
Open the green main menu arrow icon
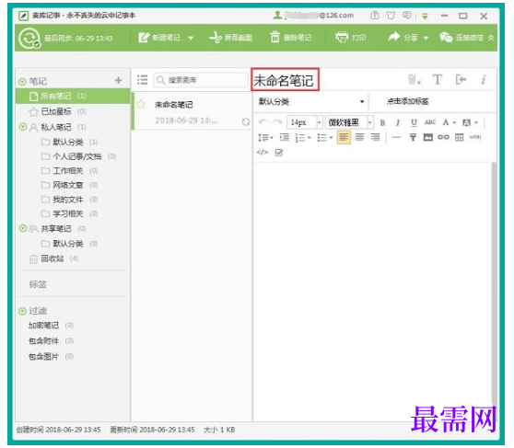point(425,16)
